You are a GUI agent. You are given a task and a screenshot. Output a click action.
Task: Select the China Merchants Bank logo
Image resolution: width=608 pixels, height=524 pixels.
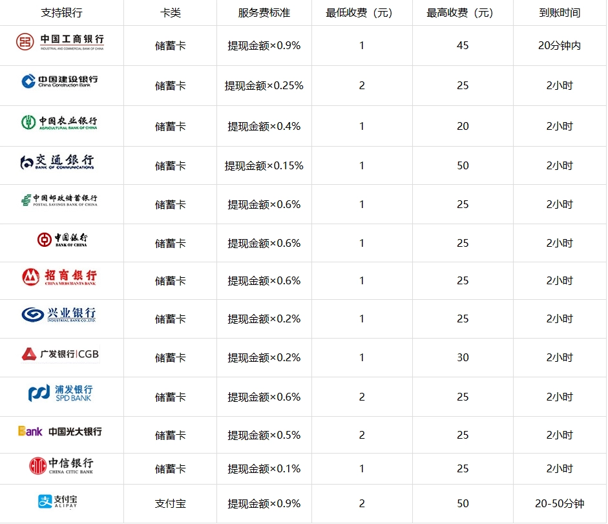click(x=59, y=278)
